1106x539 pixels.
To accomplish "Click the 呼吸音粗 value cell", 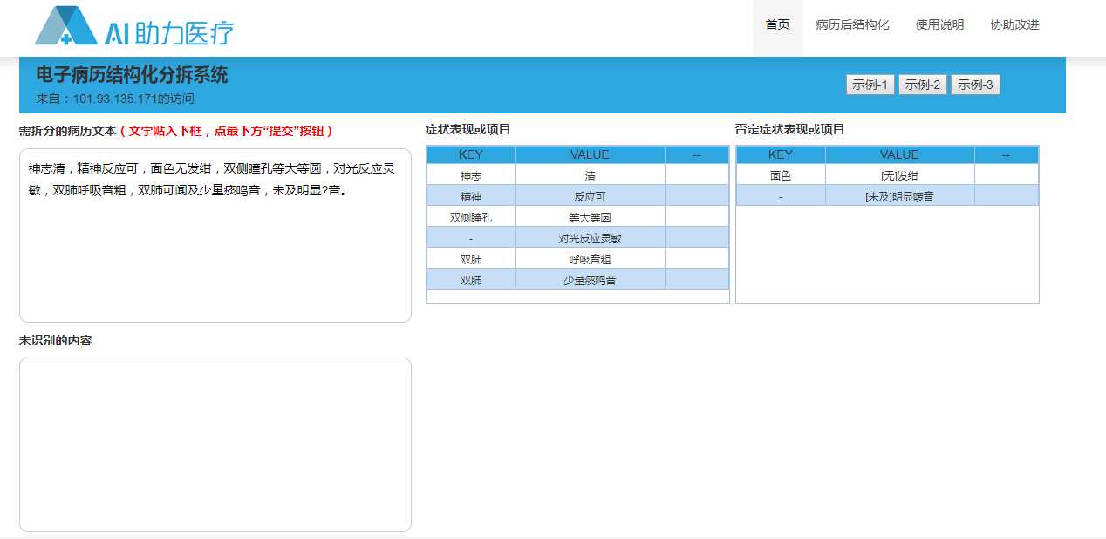I will (590, 259).
